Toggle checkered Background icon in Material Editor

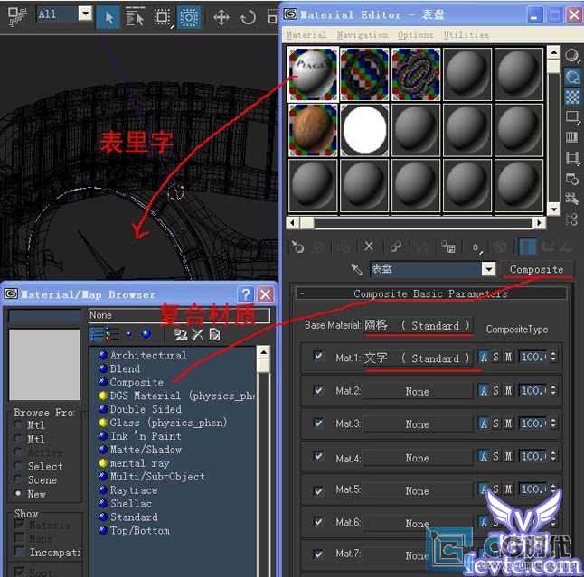pos(571,97)
